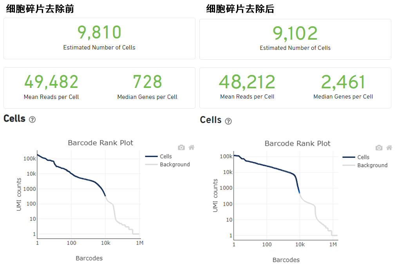Toggle Cells trace in left plot legend
Image resolution: width=396 pixels, height=265 pixels.
166,156
